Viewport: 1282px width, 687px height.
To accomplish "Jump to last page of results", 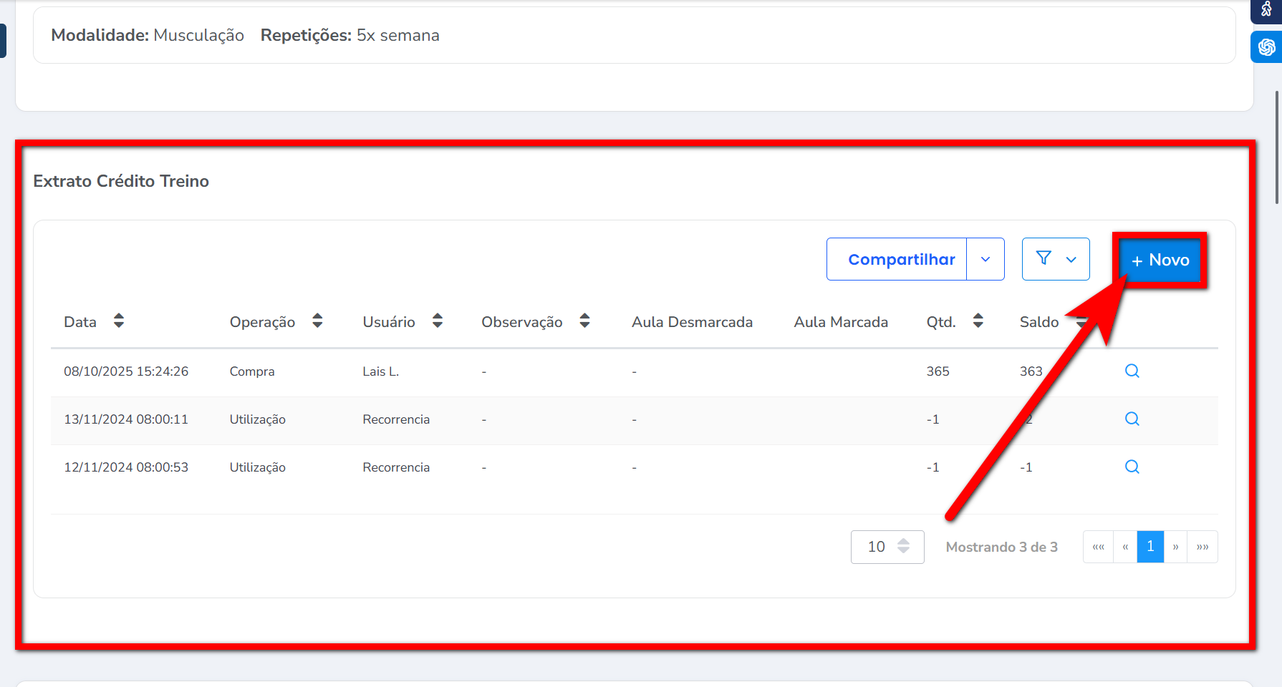I will coord(1203,547).
